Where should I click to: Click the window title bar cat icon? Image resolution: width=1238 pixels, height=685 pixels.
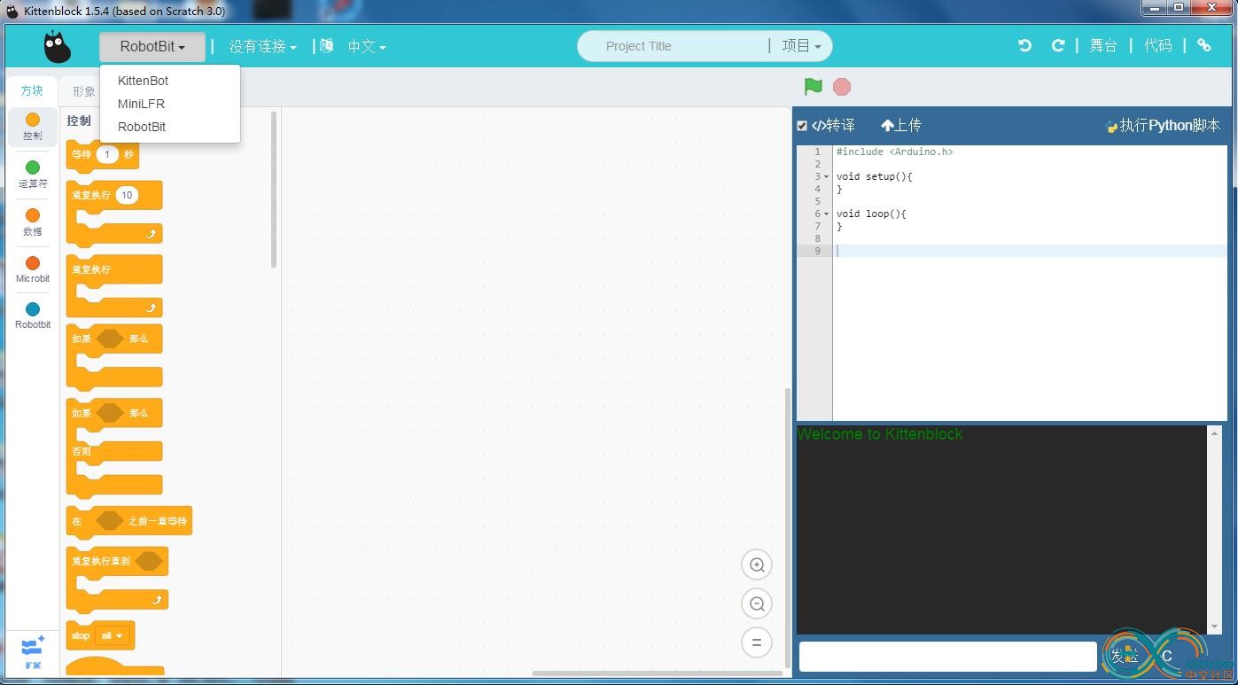[x=12, y=12]
